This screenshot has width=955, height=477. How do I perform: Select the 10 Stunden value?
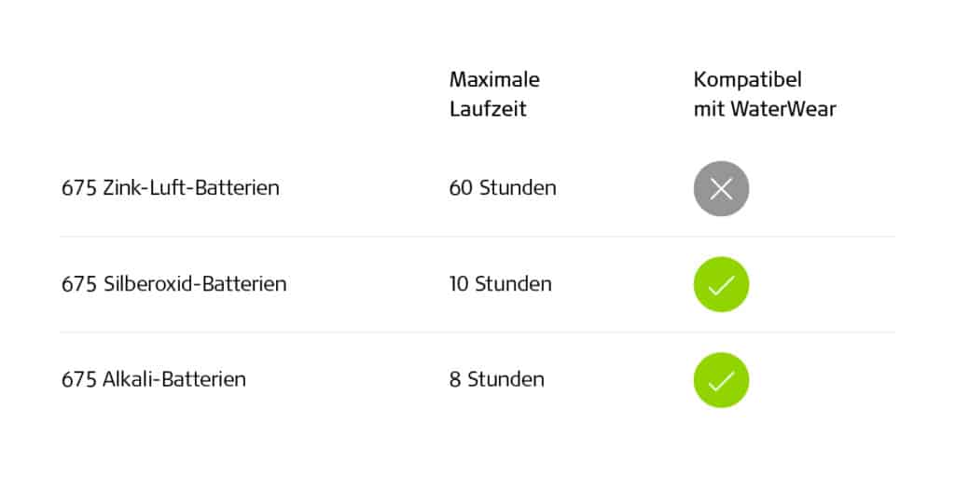pyautogui.click(x=501, y=284)
